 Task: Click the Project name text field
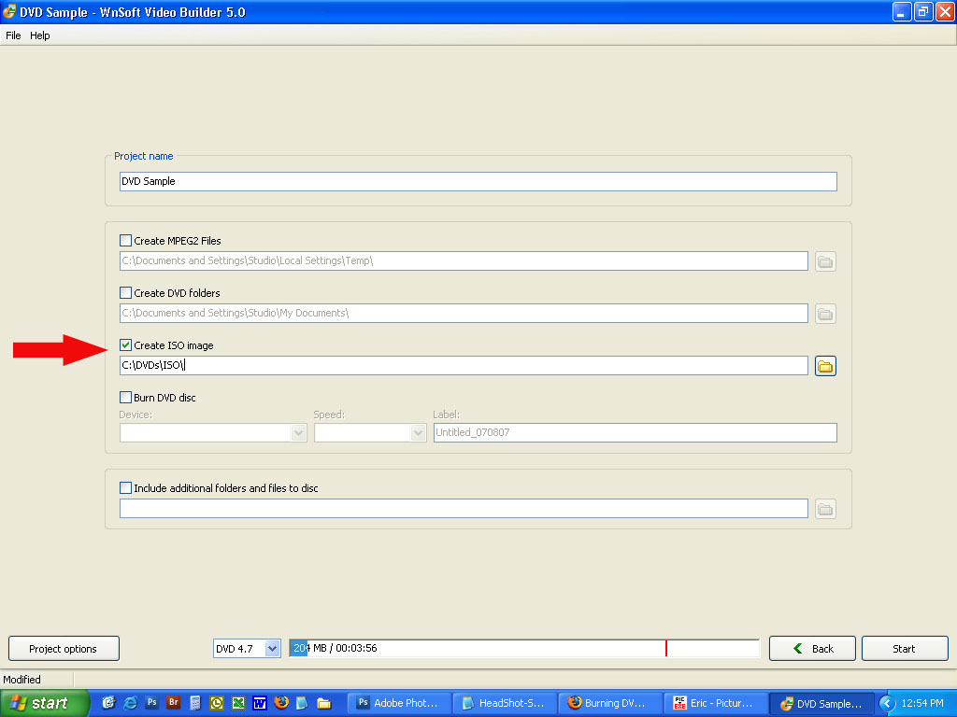(x=478, y=181)
